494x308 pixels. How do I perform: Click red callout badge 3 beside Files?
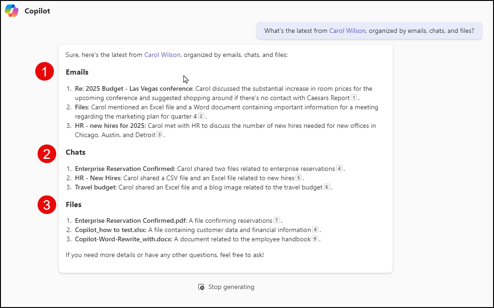coord(47,205)
